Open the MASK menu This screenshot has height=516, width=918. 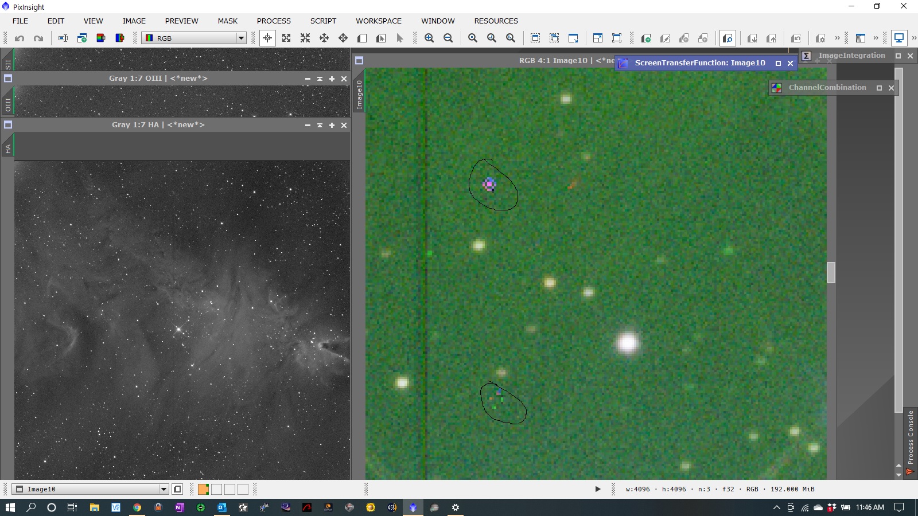tap(227, 21)
